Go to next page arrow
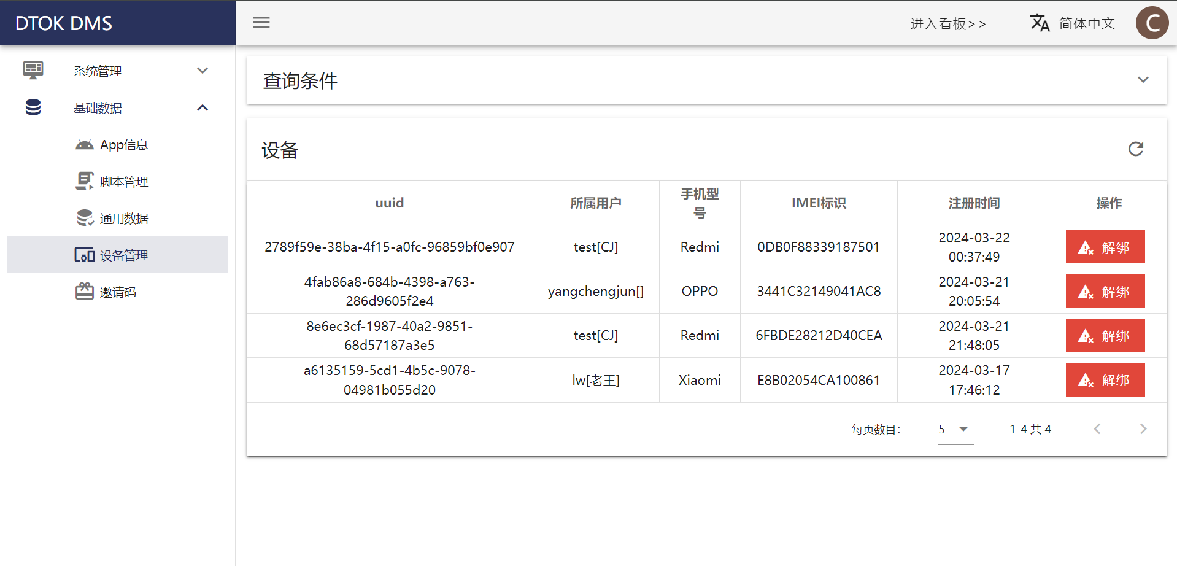 1143,429
